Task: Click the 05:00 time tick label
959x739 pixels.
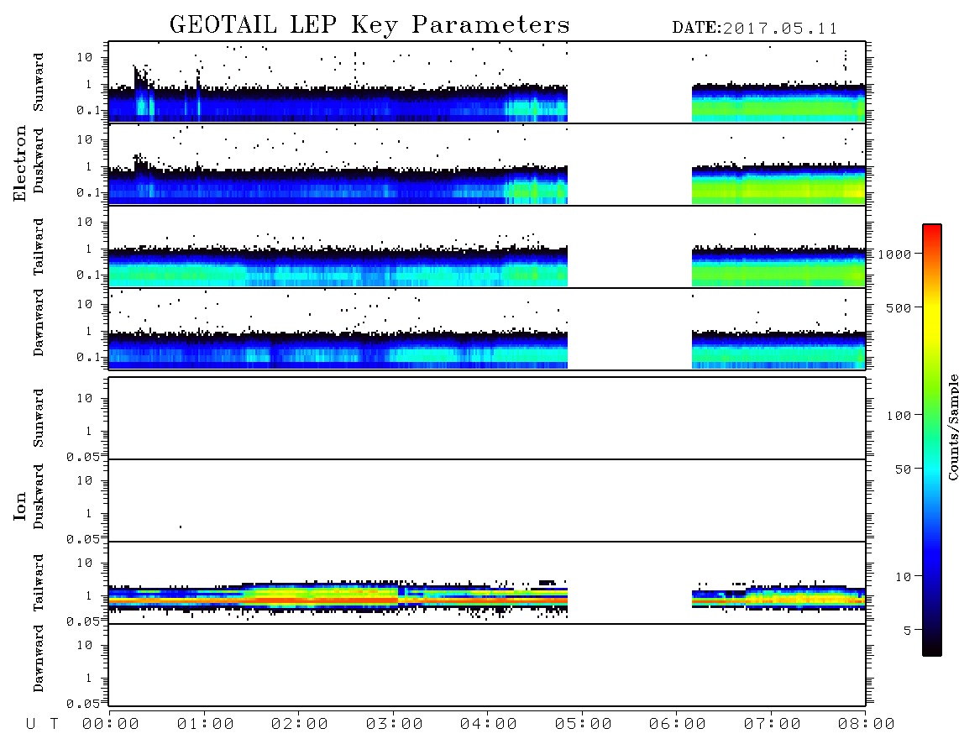Action: 584,725
